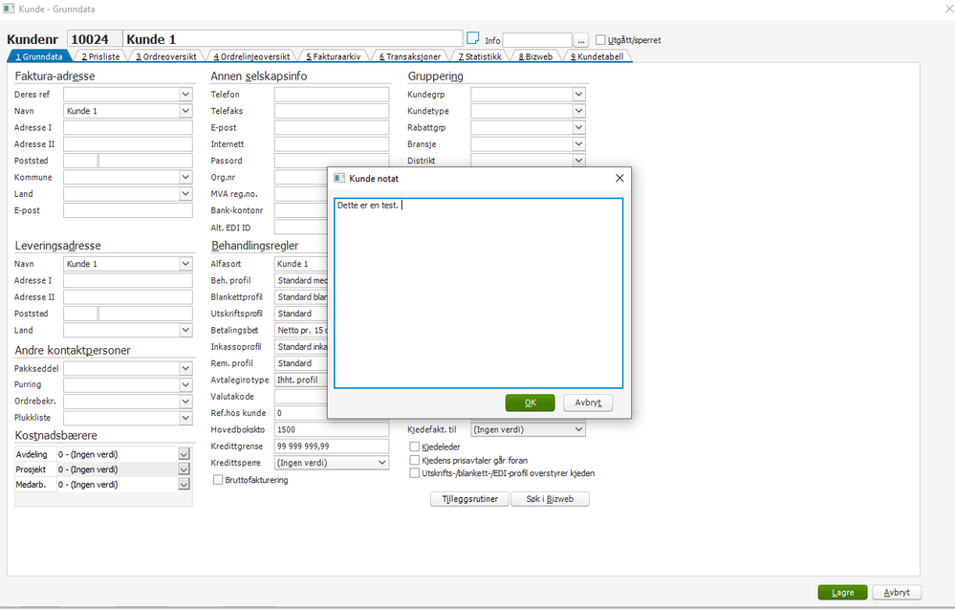Click the ellipsis button next to Info

(581, 40)
